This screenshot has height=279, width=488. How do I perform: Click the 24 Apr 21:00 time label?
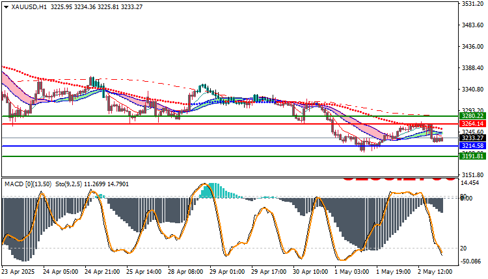[102, 272]
